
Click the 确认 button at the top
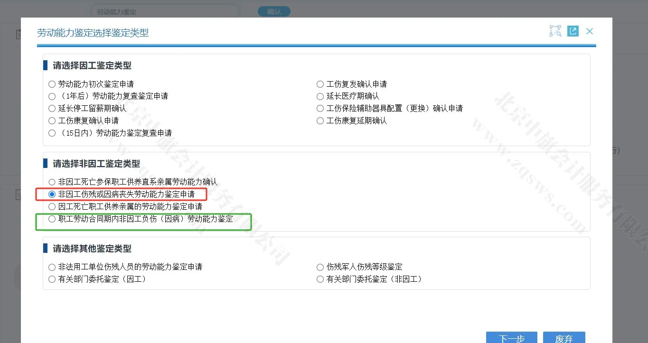point(274,11)
